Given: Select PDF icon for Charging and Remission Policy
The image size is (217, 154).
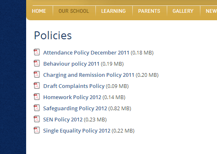Looking at the screenshot, I should point(37,74).
